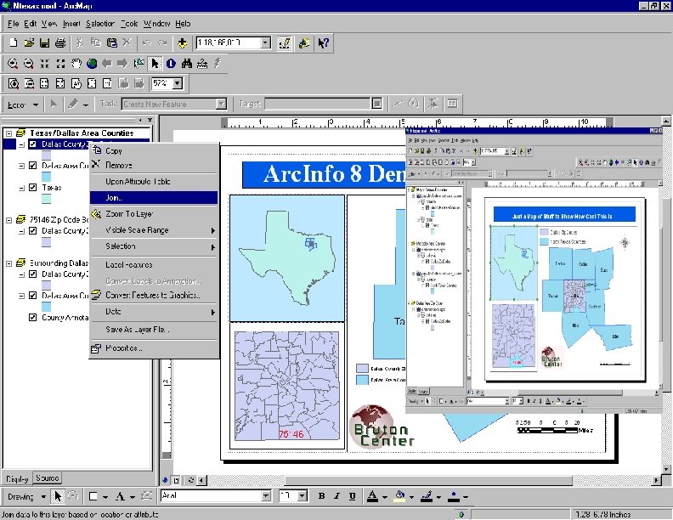Viewport: 673px width, 520px height.
Task: Collapse Surrounding Dallas data frame
Action: [8, 263]
